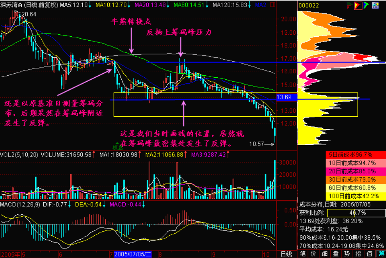
Task: Select the 势 trend tab
Action: (347, 254)
